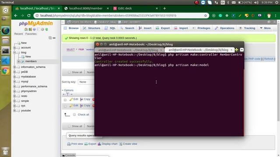Click Copy in second result row
The height and width of the screenshot is (157, 280).
[x=85, y=106]
